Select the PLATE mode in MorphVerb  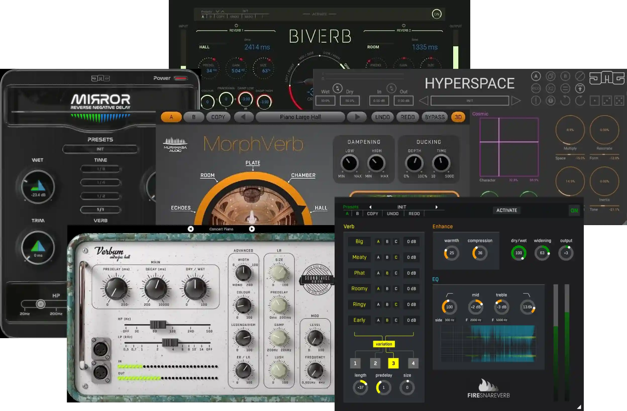pos(253,163)
